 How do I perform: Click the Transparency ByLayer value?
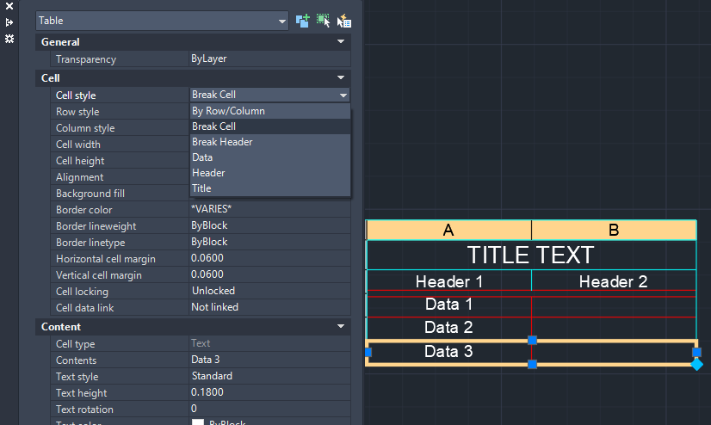coord(269,59)
